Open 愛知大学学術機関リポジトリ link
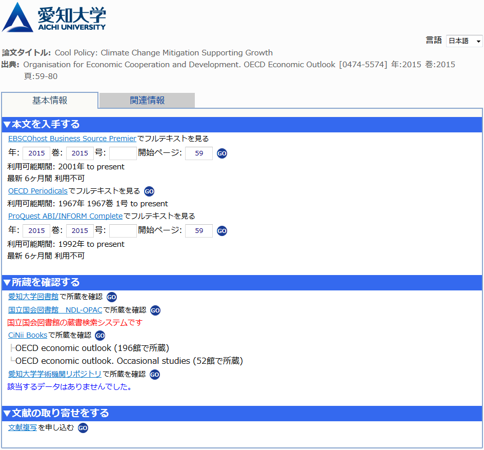 click(55, 375)
